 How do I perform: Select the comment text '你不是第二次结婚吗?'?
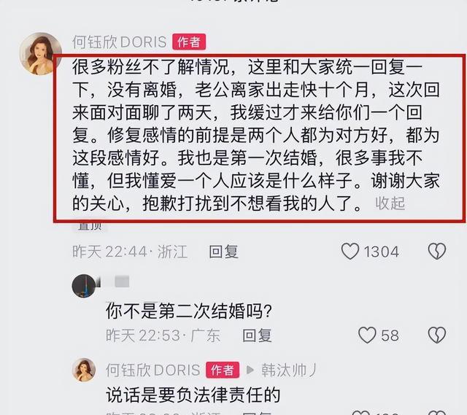188,311
